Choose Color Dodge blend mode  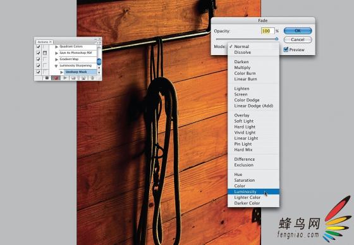253,100
